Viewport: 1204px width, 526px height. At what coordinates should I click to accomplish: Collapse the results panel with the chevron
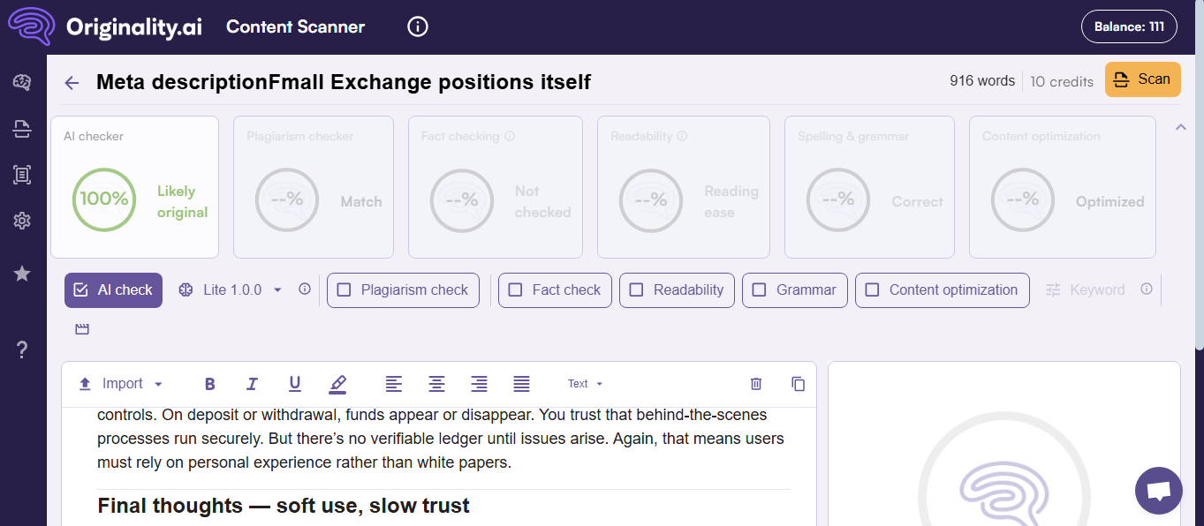1180,127
